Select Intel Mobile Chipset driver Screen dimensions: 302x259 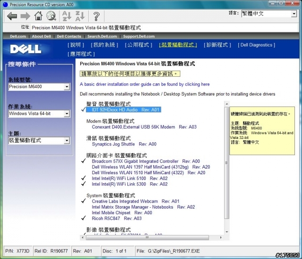coord(122,213)
